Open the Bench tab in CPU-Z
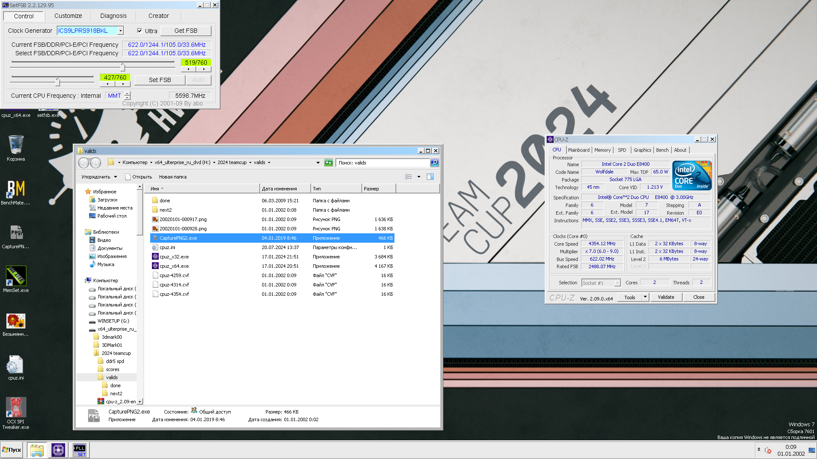817x459 pixels. [x=662, y=150]
